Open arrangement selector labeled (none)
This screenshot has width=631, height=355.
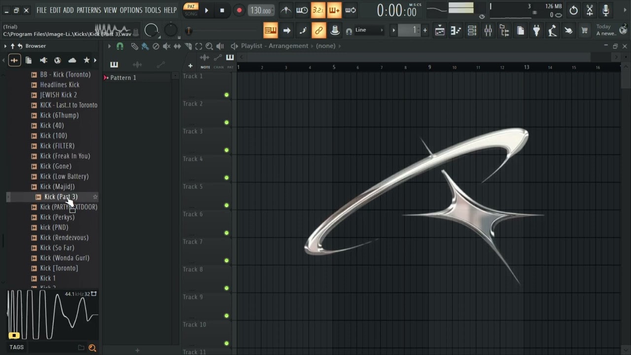(x=325, y=46)
